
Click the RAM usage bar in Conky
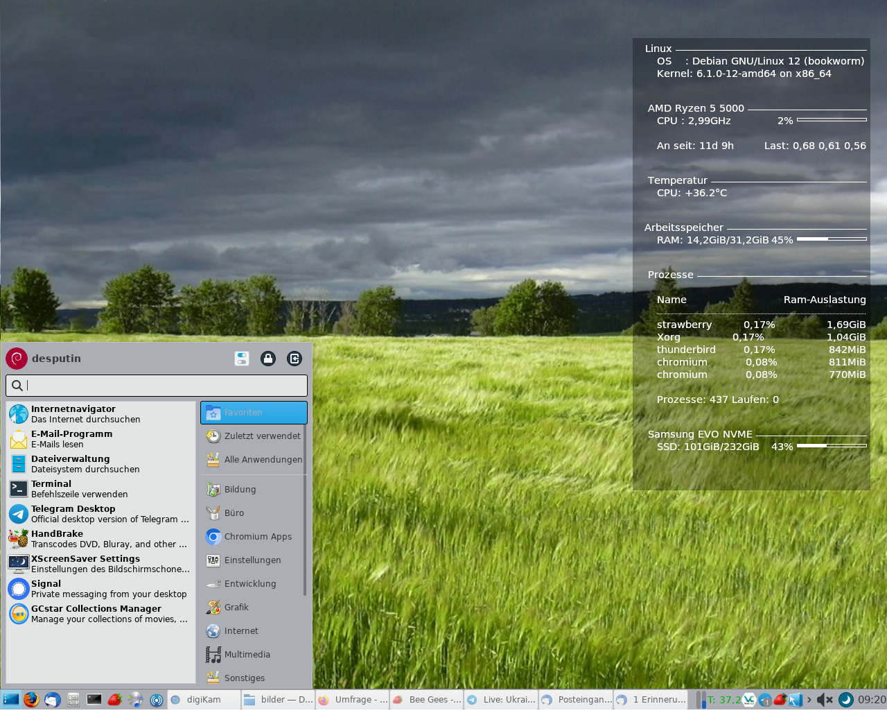pos(832,239)
